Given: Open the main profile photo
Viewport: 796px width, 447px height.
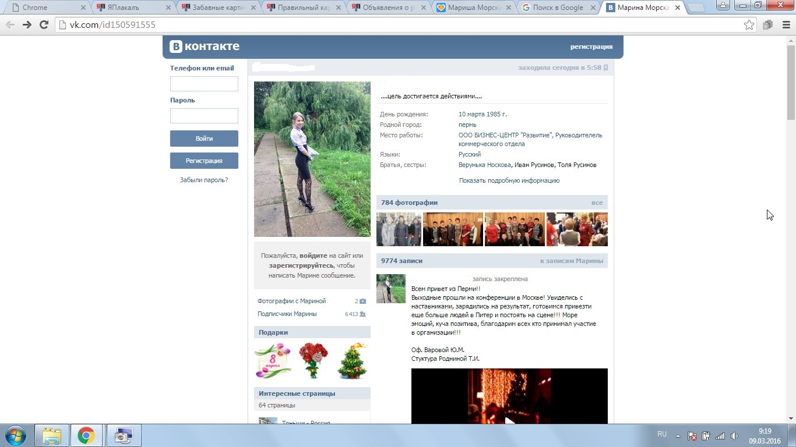Looking at the screenshot, I should coord(312,159).
